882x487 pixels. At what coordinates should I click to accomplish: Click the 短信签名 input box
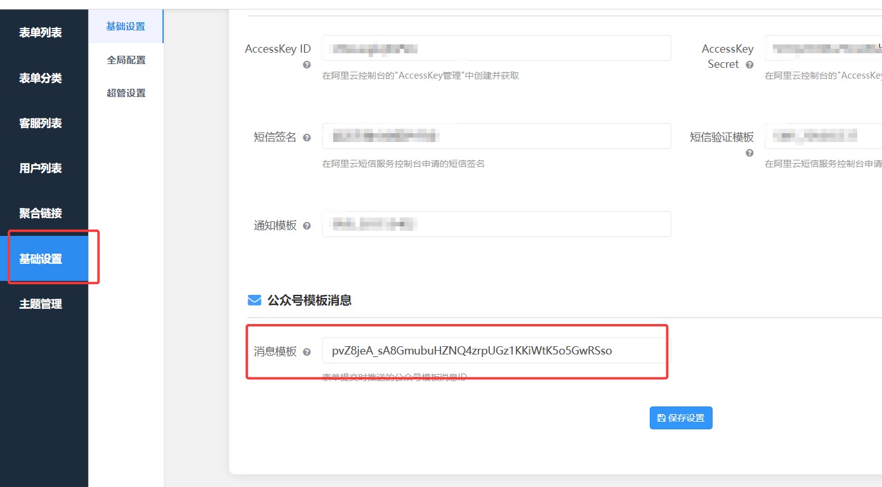[496, 136]
